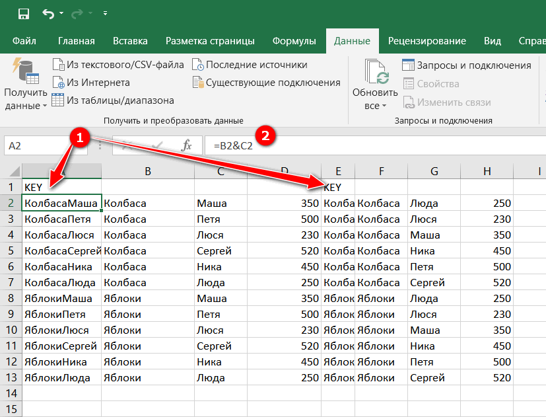The height and width of the screenshot is (417, 546).
Task: Expand the Обновить все dropdown arrow
Action: click(x=384, y=106)
